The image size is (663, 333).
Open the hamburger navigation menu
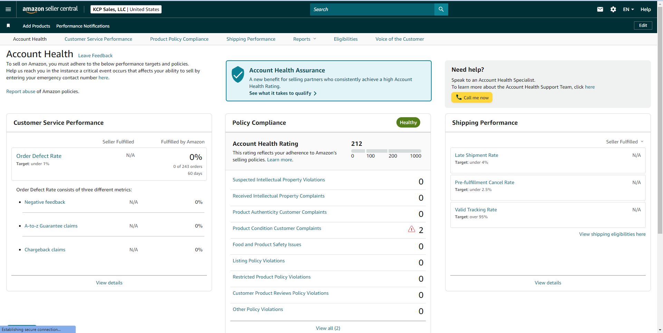coord(8,9)
